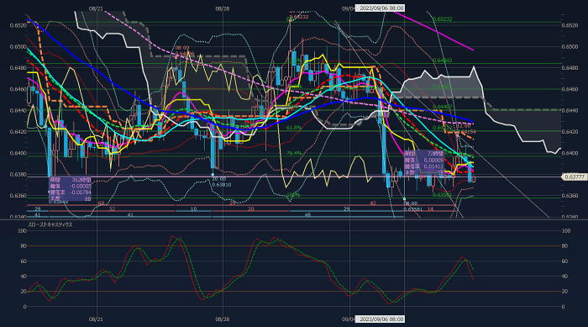Click the 100% Fibonacci level label

pos(293,195)
